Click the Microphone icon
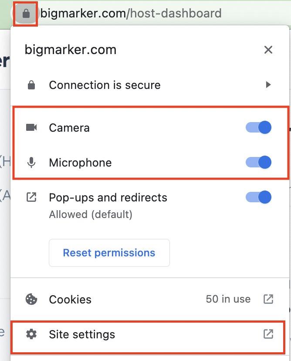The width and height of the screenshot is (291, 361). click(31, 162)
